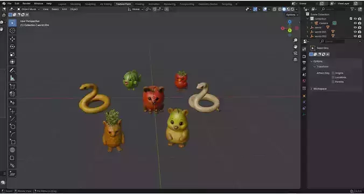Add a new workspace with plus button
Image resolution: width=364 pixels, height=194 pixels.
pos(236,4)
